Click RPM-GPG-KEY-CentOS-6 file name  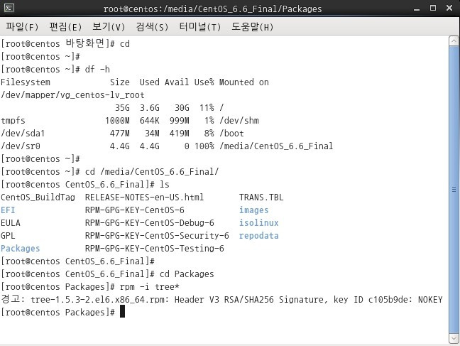point(135,210)
